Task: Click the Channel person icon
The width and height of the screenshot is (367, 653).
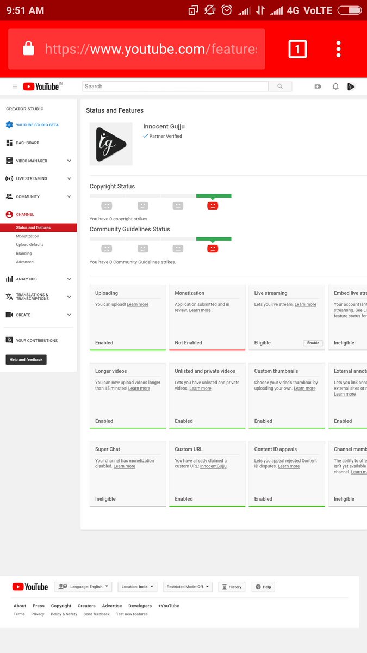Action: (9, 214)
